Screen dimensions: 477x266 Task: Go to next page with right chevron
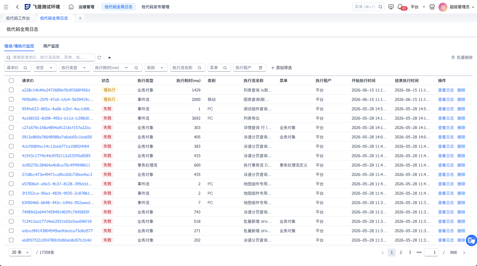pyautogui.click(x=464, y=253)
